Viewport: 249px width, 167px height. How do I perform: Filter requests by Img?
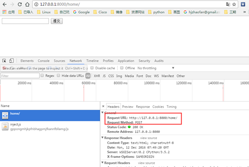[119, 76]
